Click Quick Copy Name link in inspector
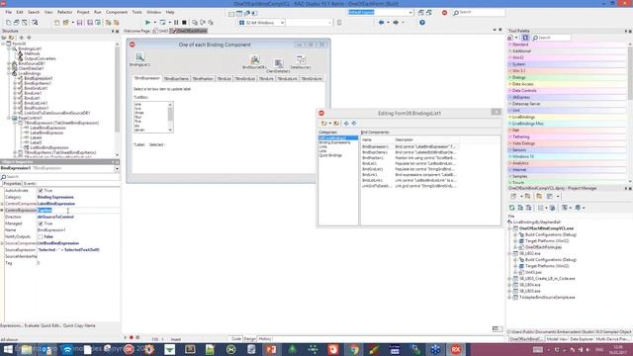The image size is (633, 356). pos(79,325)
